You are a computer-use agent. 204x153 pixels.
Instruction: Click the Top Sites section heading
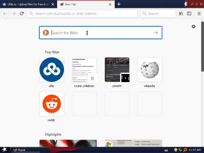(52, 52)
